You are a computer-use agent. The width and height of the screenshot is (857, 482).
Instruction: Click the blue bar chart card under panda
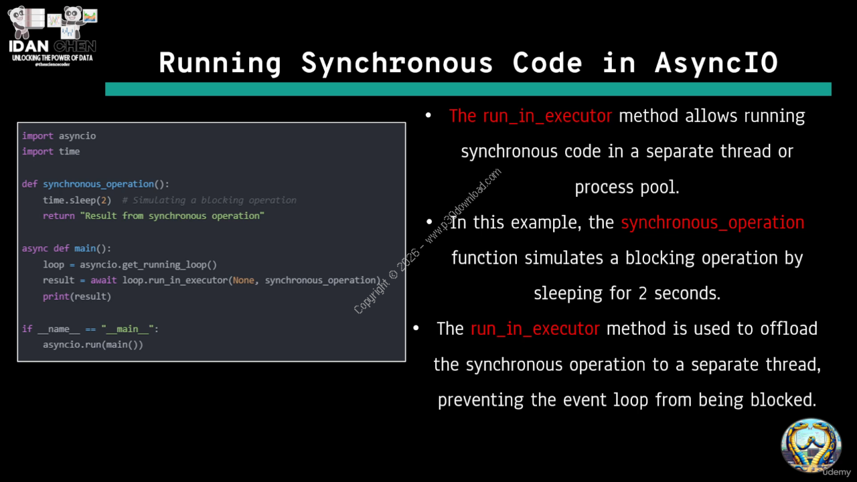[x=68, y=32]
